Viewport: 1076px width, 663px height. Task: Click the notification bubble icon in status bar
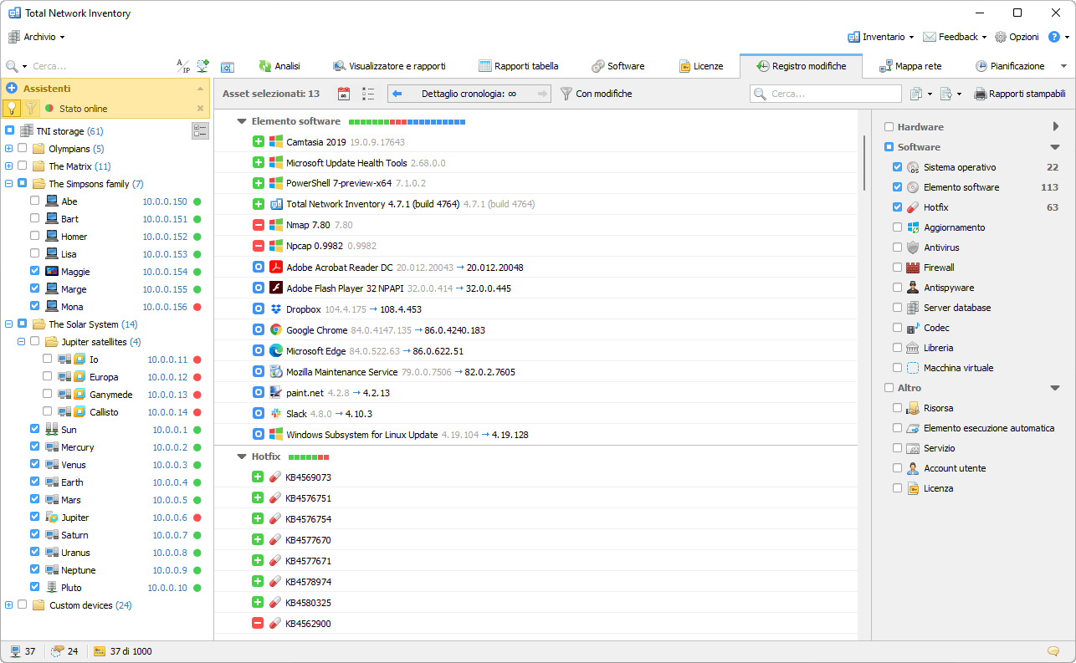tap(1053, 651)
